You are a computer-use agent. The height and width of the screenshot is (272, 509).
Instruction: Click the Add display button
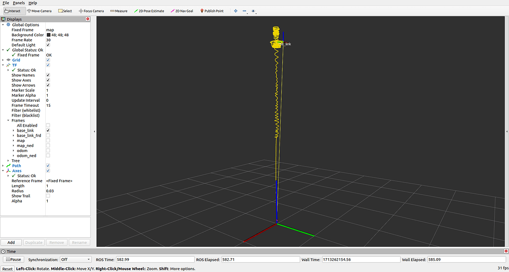[x=11, y=243]
